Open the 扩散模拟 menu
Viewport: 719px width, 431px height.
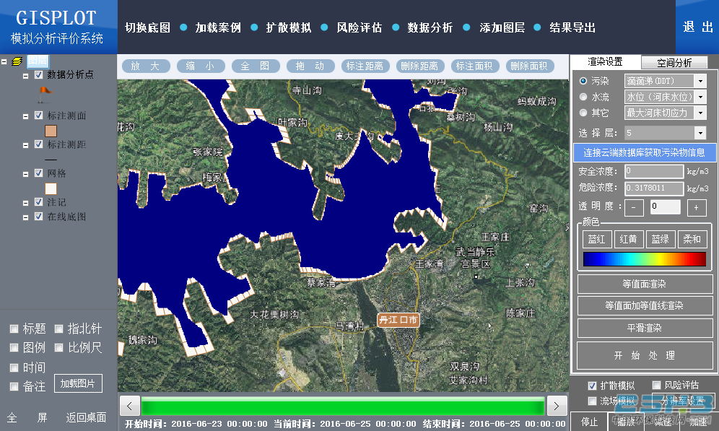[x=289, y=27]
